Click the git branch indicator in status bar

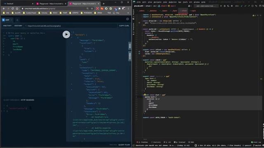pyautogui.click(x=257, y=146)
